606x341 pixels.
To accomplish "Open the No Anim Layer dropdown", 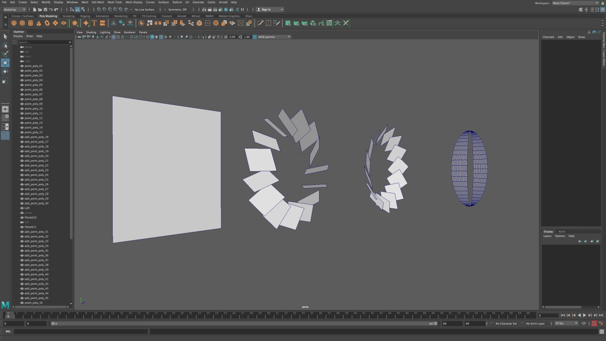I will coord(535,323).
